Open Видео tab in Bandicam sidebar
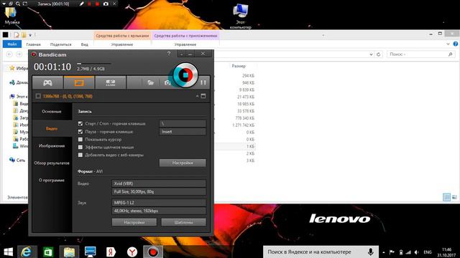 pyautogui.click(x=52, y=129)
